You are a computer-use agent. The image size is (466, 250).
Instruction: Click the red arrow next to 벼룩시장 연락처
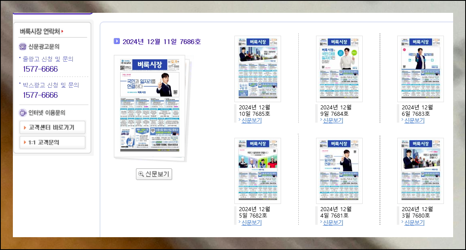click(x=62, y=31)
